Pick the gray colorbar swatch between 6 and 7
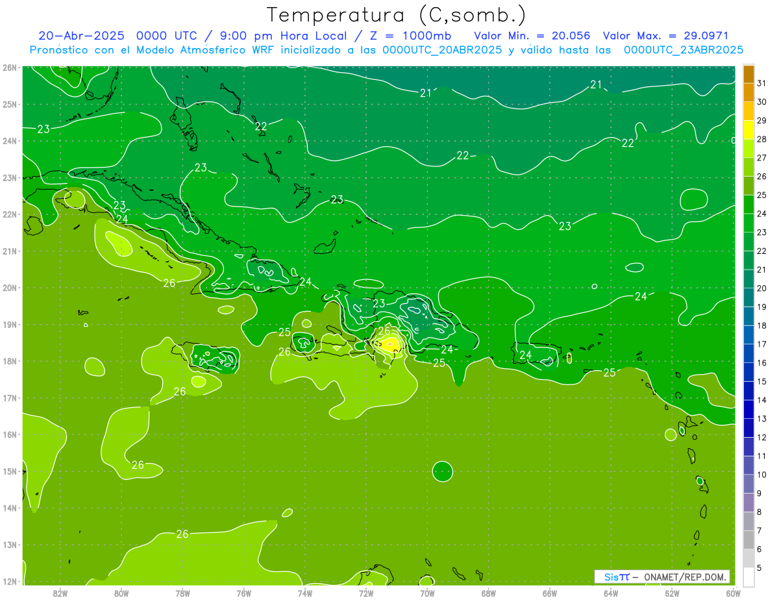The image size is (779, 602). [x=748, y=540]
